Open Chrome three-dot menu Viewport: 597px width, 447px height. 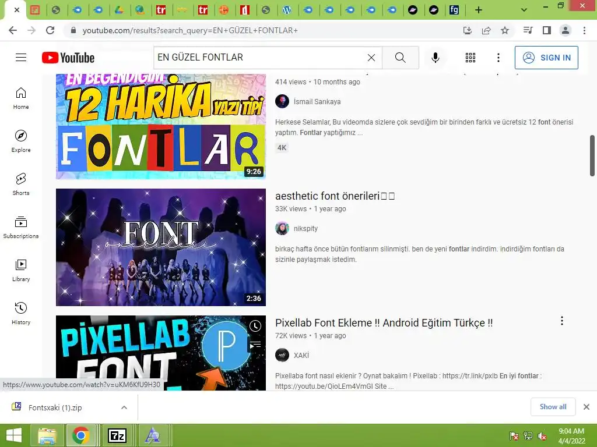click(x=584, y=30)
